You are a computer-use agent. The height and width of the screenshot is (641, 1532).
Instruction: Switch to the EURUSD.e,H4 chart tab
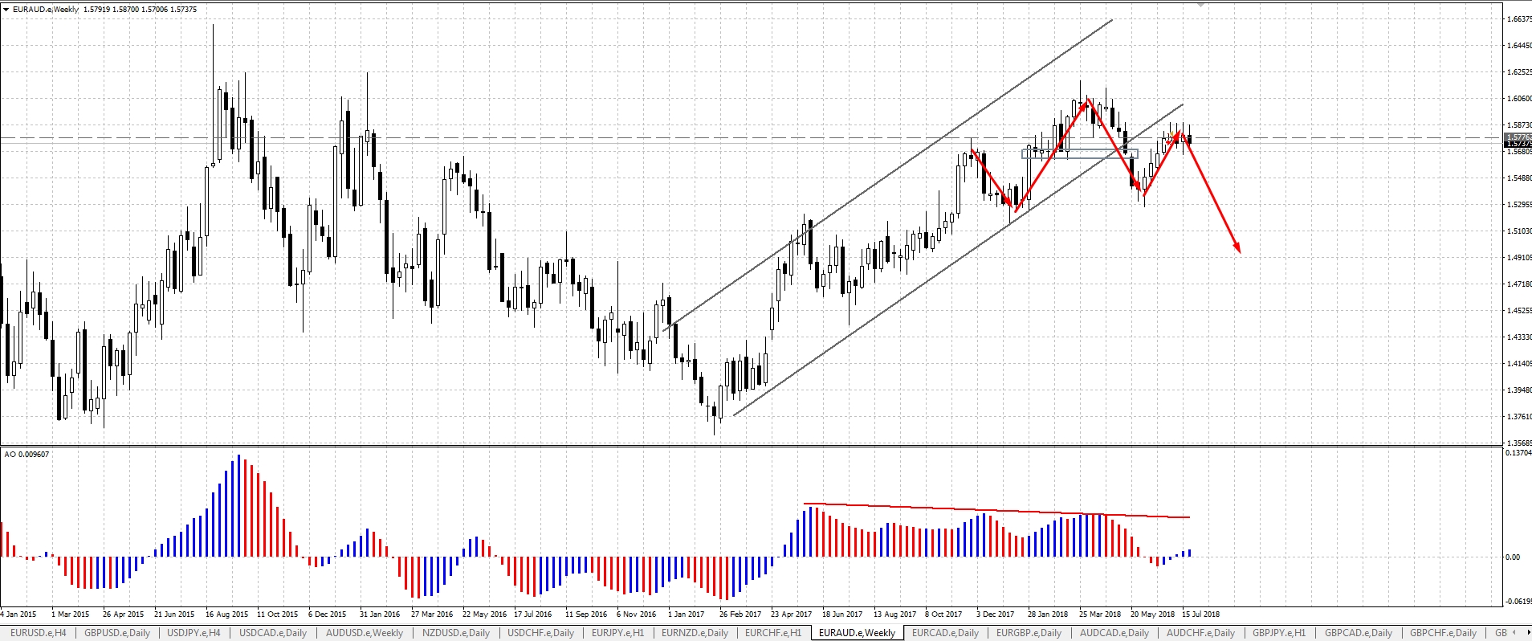click(38, 633)
